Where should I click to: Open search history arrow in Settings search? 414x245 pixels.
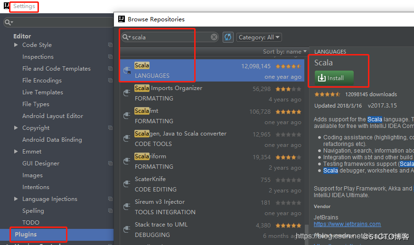[x=12, y=22]
